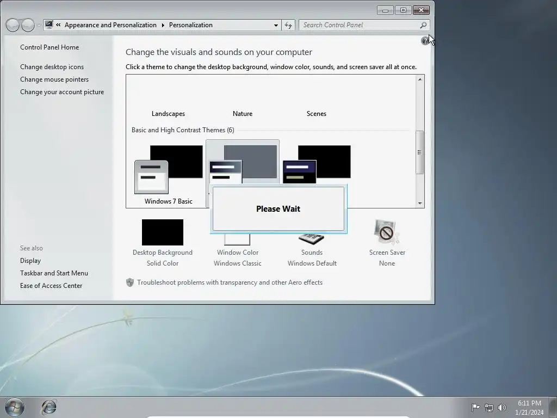Open Taskbar and Start Menu link

click(54, 273)
